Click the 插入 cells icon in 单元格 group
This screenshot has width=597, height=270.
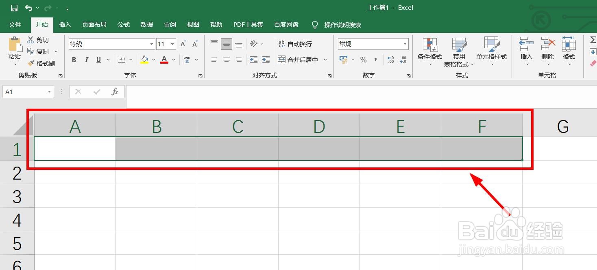[x=526, y=49]
